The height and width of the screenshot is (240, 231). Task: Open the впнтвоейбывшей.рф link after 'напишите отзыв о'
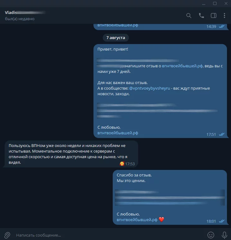182,66
